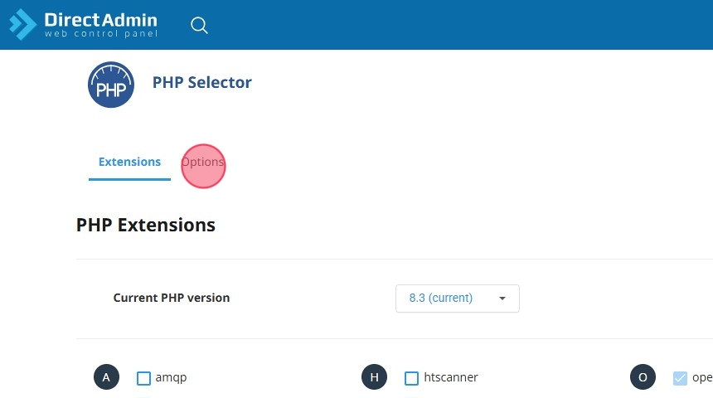This screenshot has width=713, height=398.
Task: Click the DirectAdmin wordmark text
Action: (x=100, y=19)
